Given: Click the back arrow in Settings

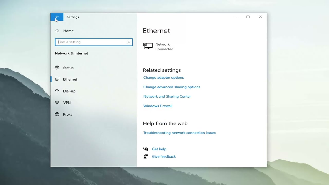Looking at the screenshot, I should (57, 17).
